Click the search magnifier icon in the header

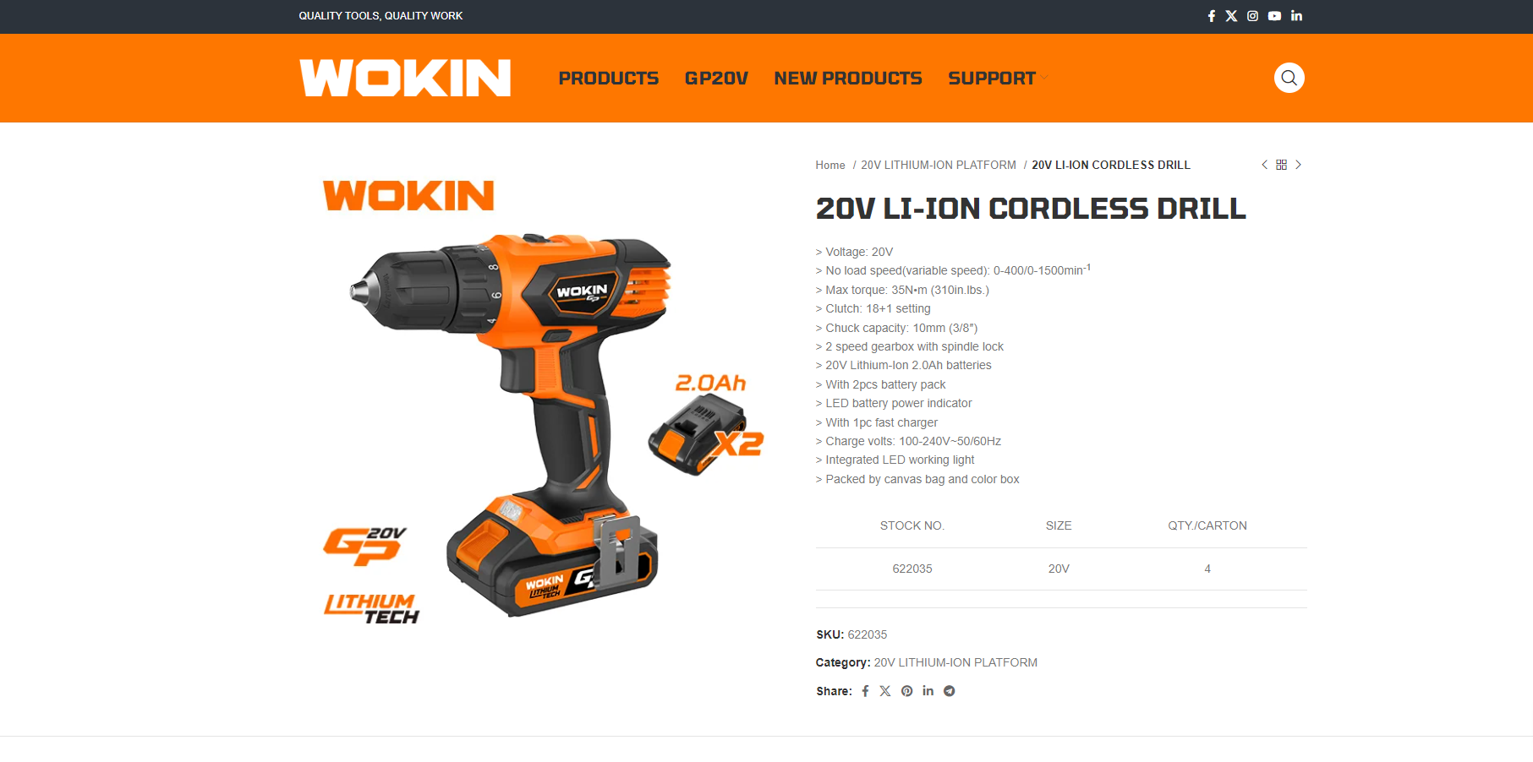(1289, 78)
